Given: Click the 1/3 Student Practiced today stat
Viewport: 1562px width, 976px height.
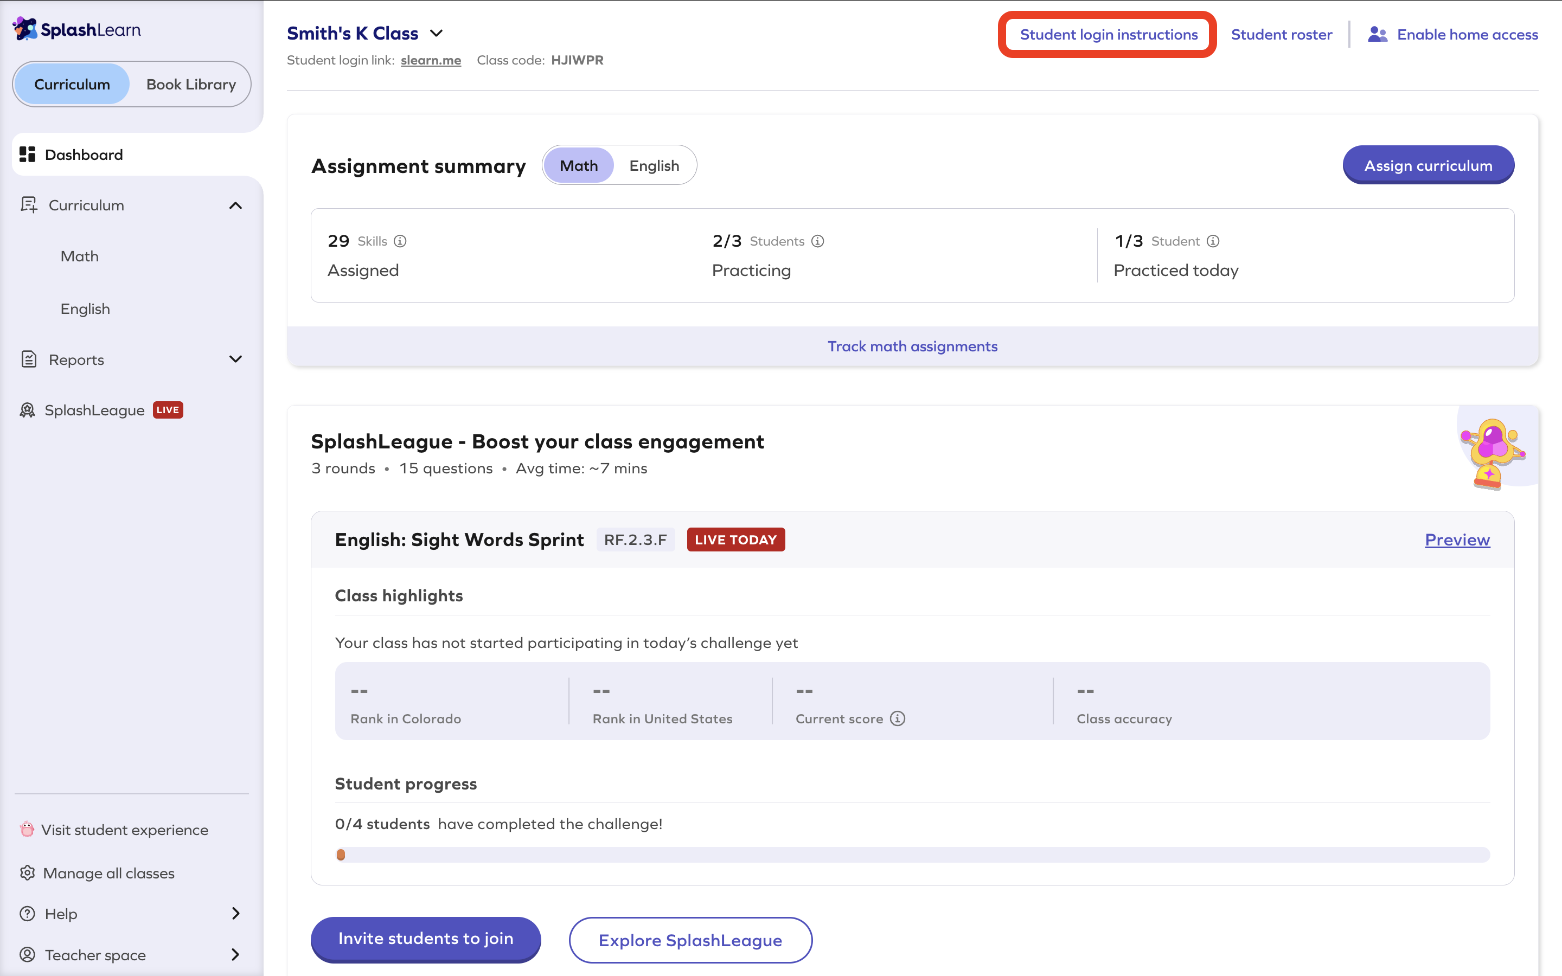Looking at the screenshot, I should (x=1176, y=255).
